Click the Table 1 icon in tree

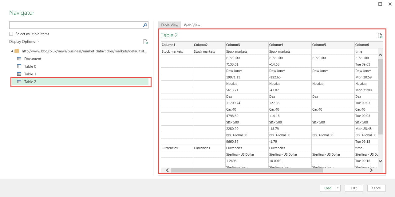coord(19,74)
